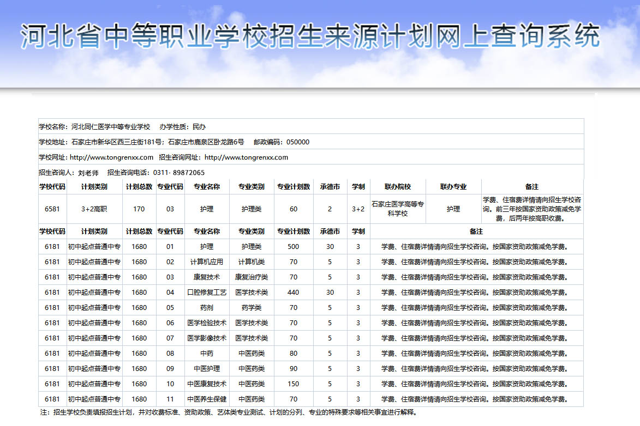Select the 联办院校 column header
Viewport: 640px width, 426px height.
398,187
